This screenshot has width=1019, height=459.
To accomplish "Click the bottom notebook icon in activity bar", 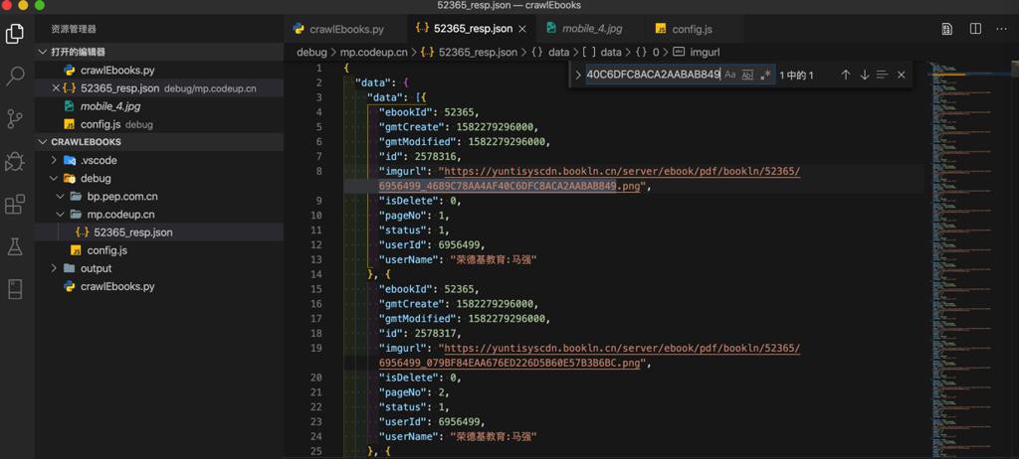I will coord(15,289).
